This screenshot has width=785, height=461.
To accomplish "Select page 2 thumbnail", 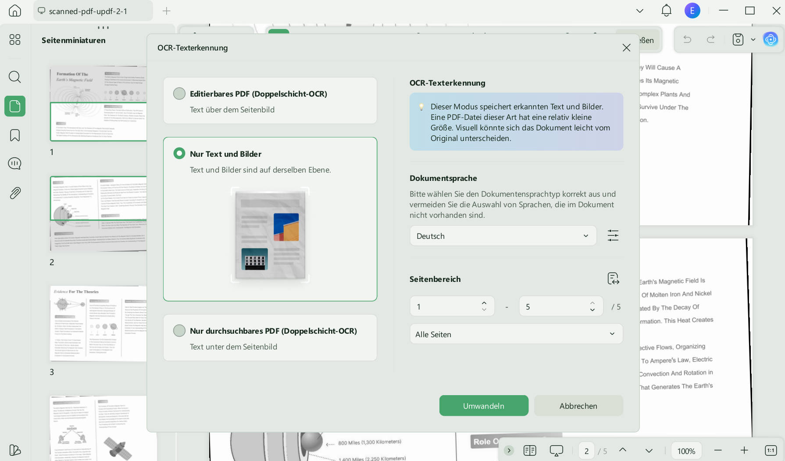I will coord(98,214).
